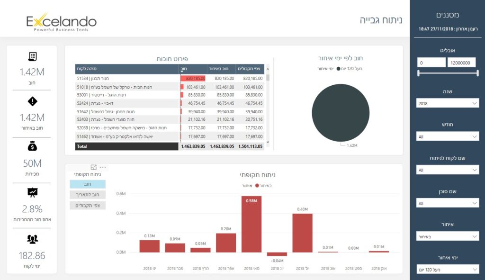Toggle the חוב לתאריך slicer option

click(x=88, y=195)
